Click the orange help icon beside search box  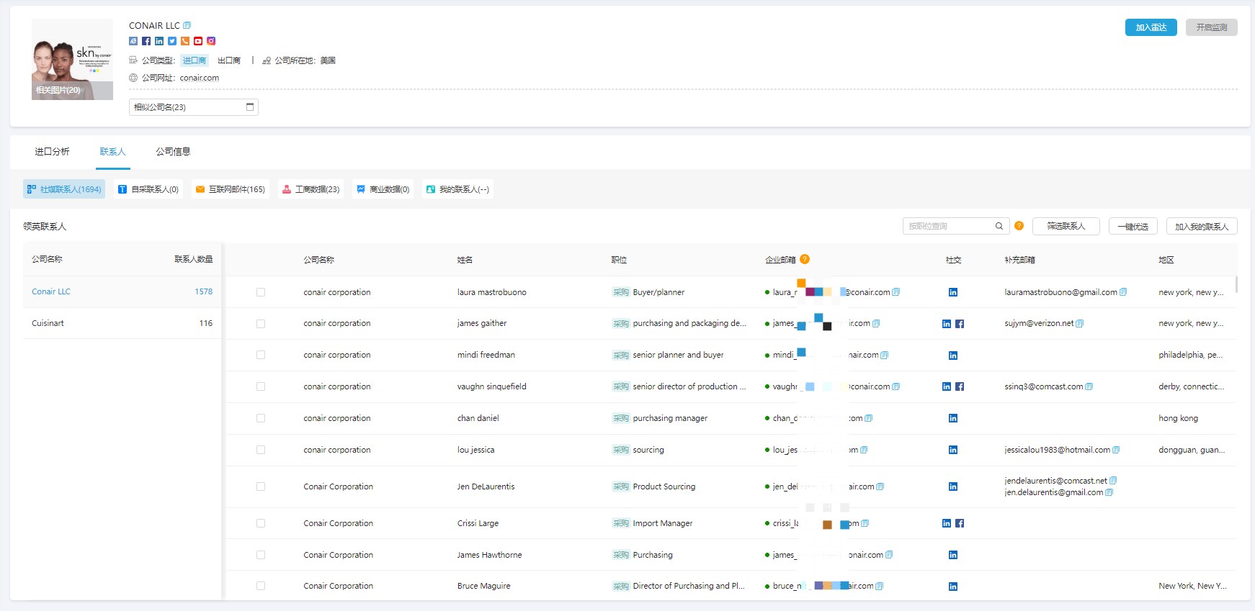click(1019, 226)
